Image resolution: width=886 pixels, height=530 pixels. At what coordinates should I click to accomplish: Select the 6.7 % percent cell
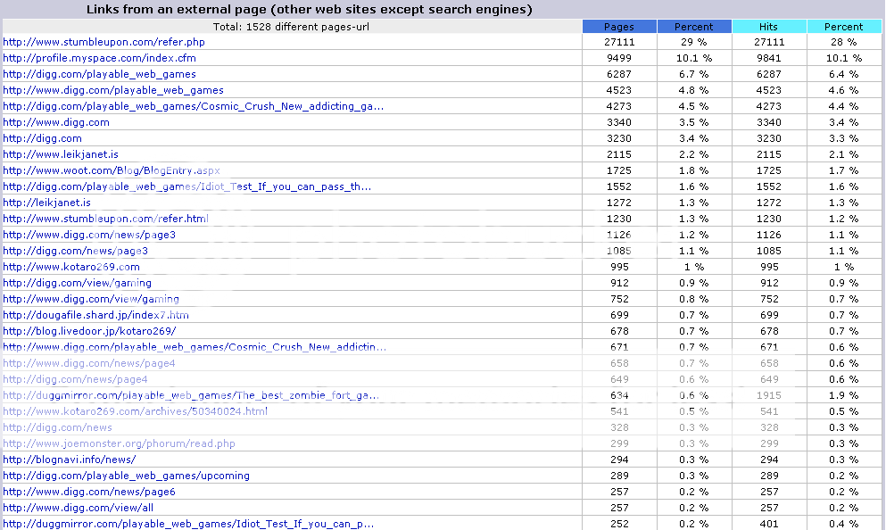click(694, 74)
